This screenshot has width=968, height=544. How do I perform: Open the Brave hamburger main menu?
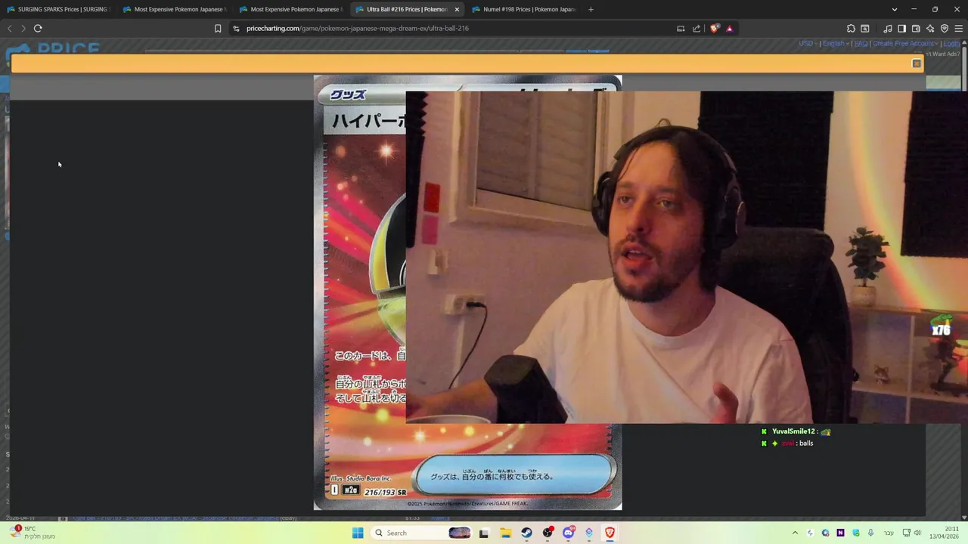(959, 29)
